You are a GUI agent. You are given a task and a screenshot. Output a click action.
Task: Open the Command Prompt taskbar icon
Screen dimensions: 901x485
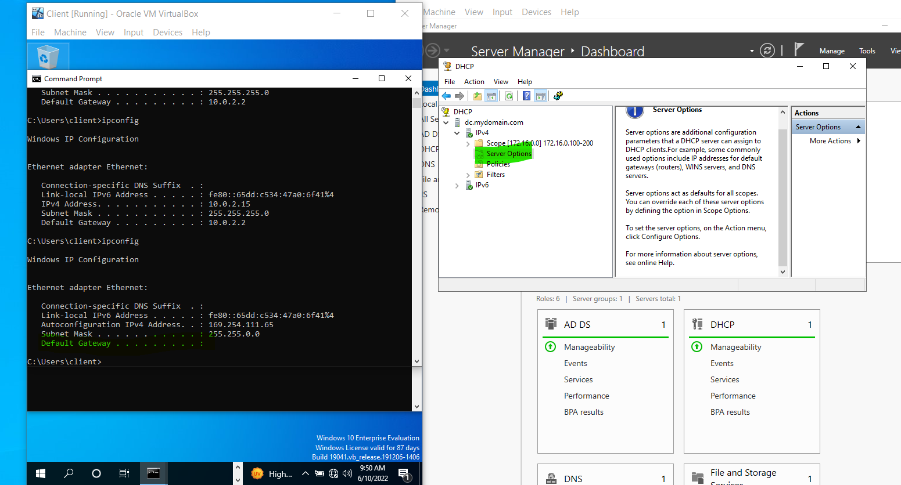153,473
